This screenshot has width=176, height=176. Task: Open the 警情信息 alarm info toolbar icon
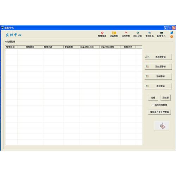(102, 34)
